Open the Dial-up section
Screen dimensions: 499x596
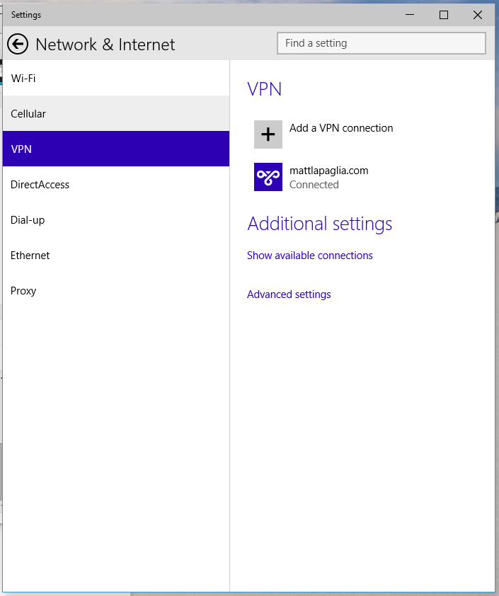coord(116,219)
